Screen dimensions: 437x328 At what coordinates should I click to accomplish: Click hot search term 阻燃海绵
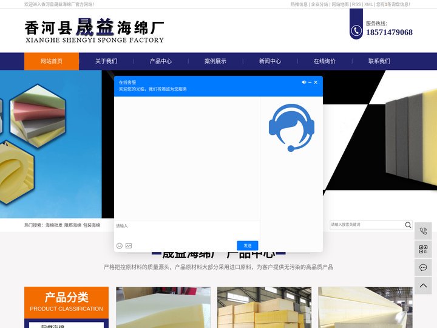73,225
